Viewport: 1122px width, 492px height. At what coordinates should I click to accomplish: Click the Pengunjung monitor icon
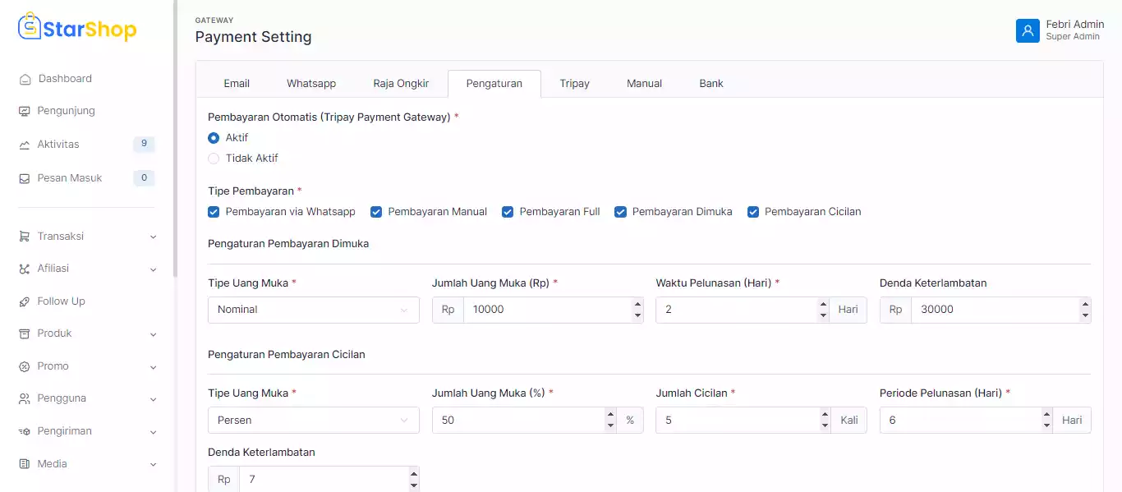[24, 111]
